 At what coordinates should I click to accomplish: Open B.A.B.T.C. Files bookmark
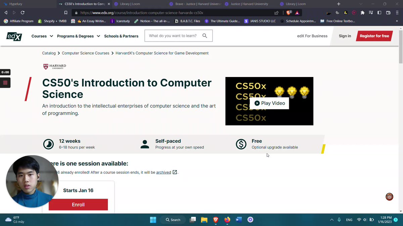click(187, 21)
